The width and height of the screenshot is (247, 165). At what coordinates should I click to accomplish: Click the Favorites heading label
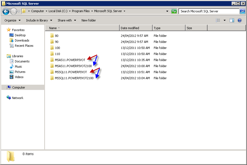pos(18,30)
